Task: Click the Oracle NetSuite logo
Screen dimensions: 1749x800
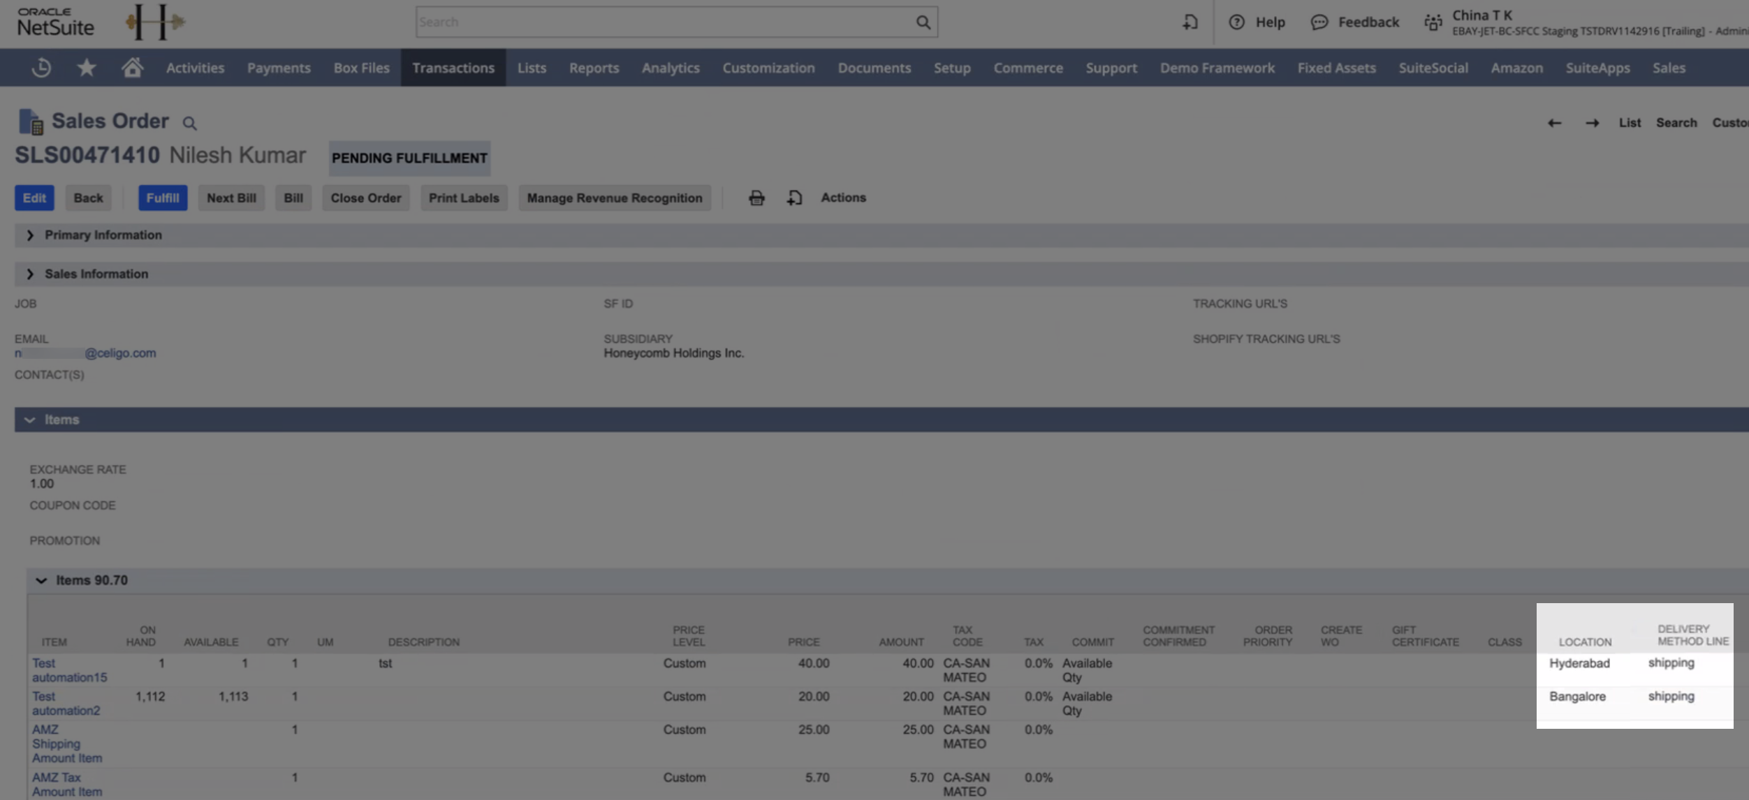Action: (x=56, y=22)
